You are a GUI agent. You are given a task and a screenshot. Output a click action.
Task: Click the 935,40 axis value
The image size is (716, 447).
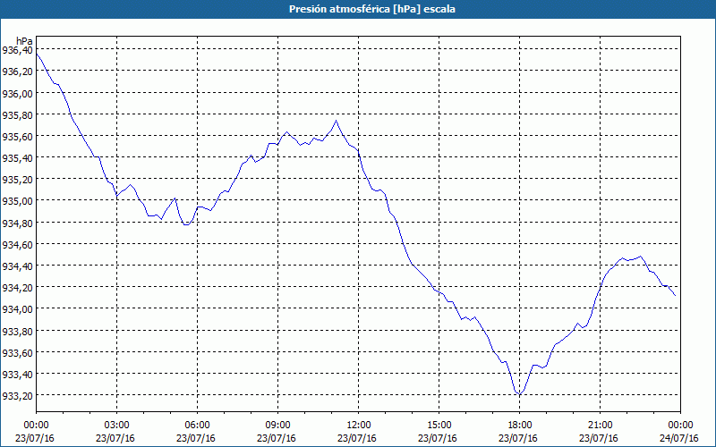[17, 158]
